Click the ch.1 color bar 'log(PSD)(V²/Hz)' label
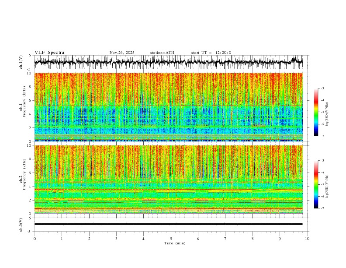The height and width of the screenshot is (268, 346). pyautogui.click(x=327, y=114)
